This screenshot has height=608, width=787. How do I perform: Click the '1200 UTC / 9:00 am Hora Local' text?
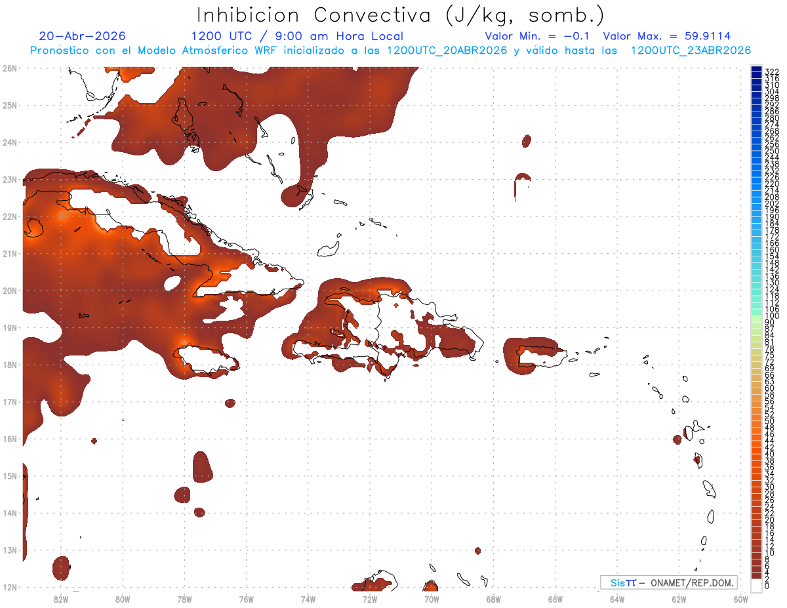pos(297,36)
